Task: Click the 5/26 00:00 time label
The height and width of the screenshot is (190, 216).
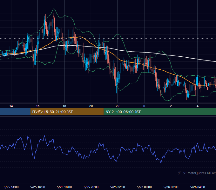Action: [x=144, y=187]
